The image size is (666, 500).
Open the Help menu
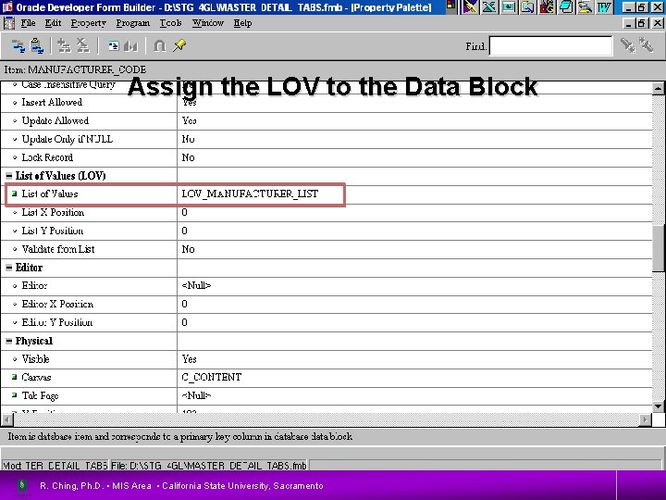tap(242, 23)
